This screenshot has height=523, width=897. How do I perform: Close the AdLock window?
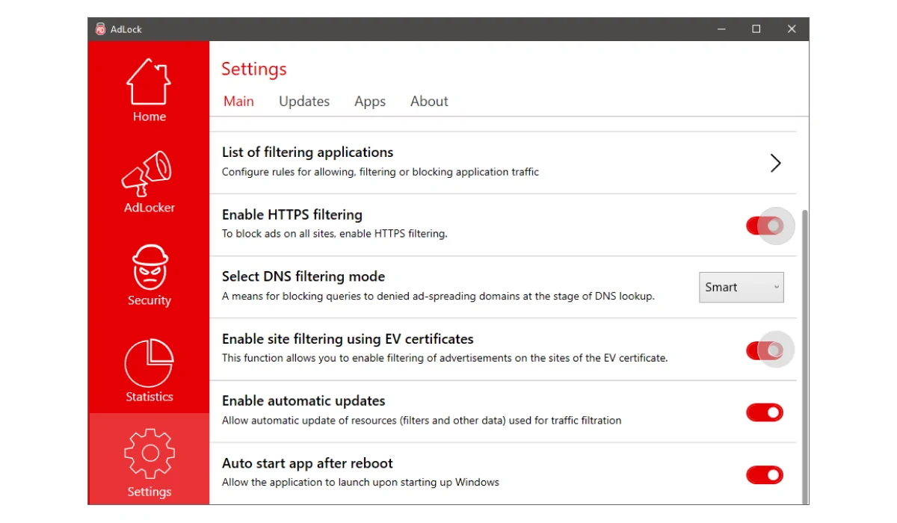792,29
